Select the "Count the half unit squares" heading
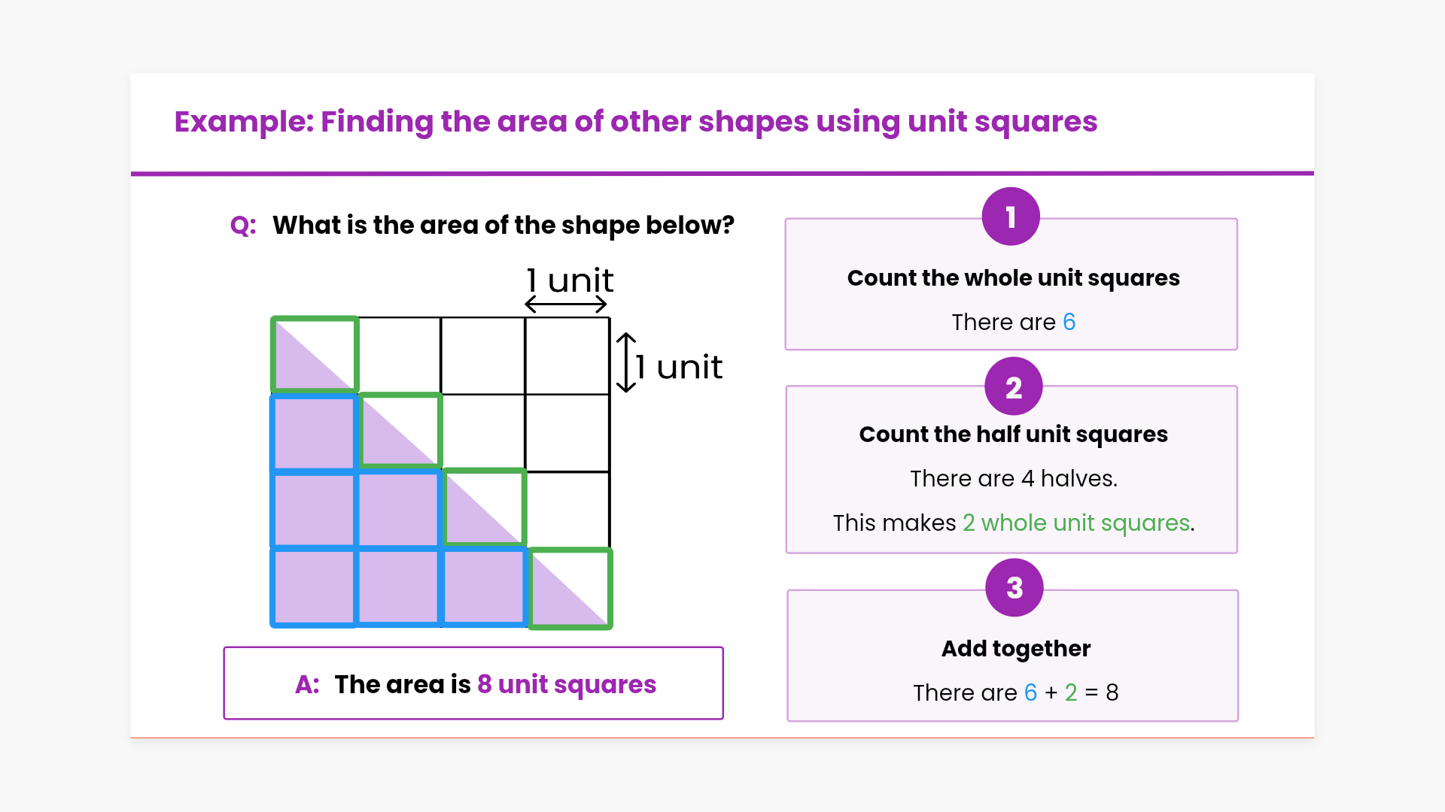Screen dimensions: 1445x812 coord(1013,435)
